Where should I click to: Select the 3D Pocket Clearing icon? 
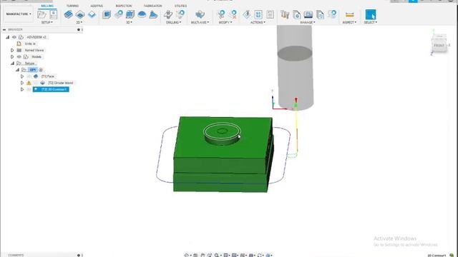119,14
